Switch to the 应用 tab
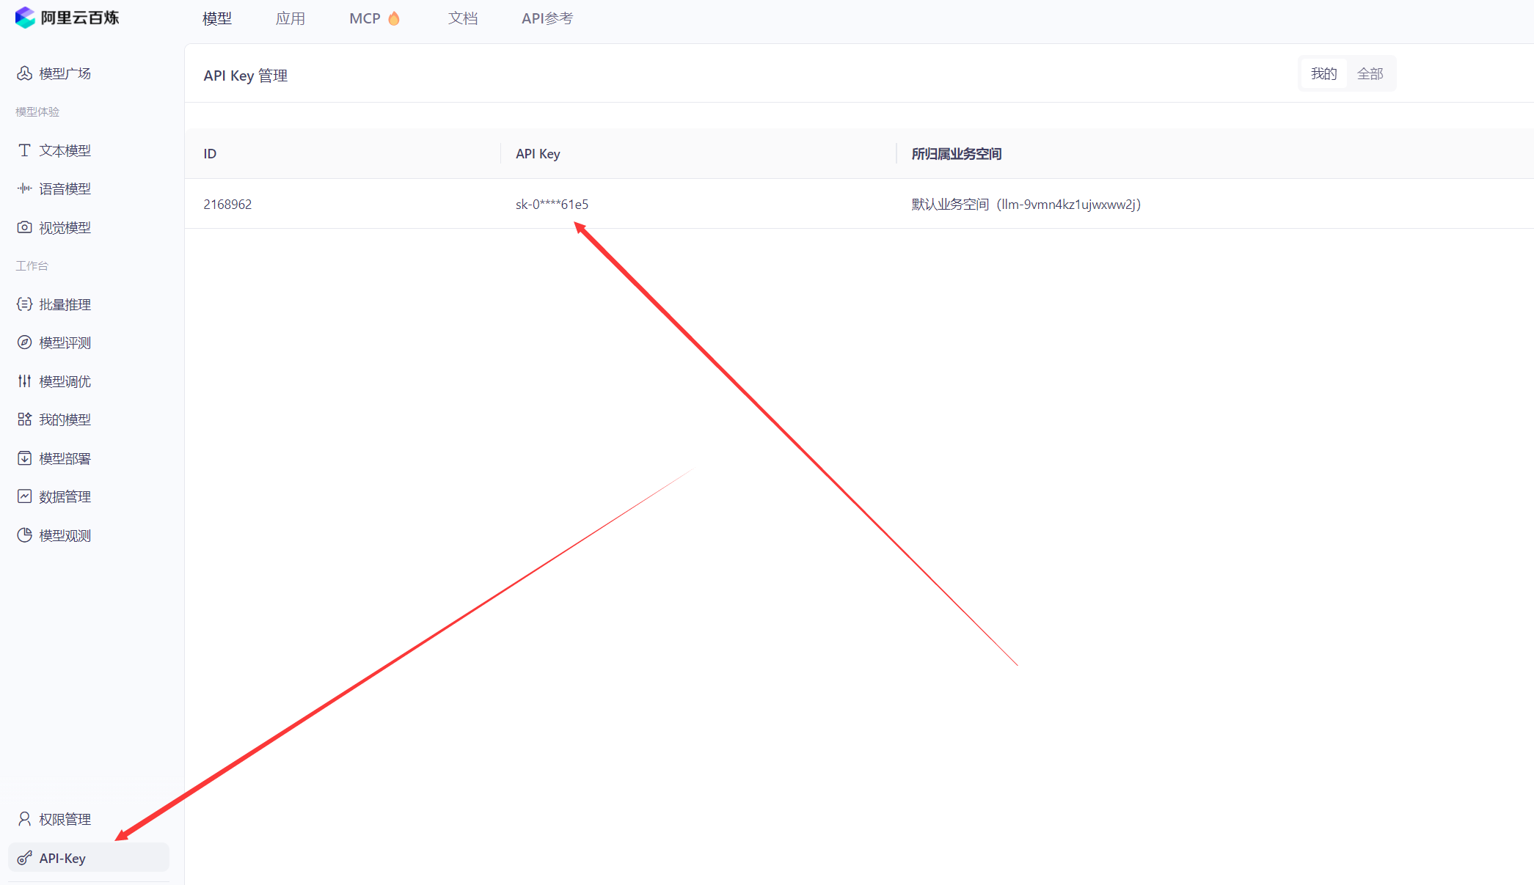The height and width of the screenshot is (885, 1534). [x=291, y=18]
